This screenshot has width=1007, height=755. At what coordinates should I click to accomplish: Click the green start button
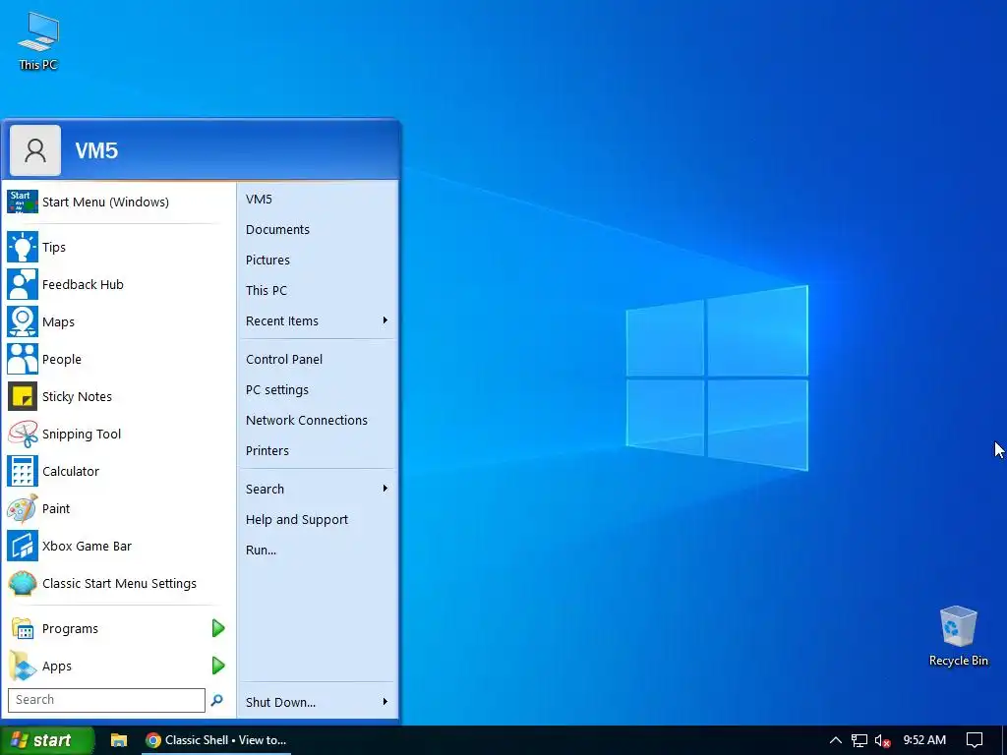coord(47,740)
